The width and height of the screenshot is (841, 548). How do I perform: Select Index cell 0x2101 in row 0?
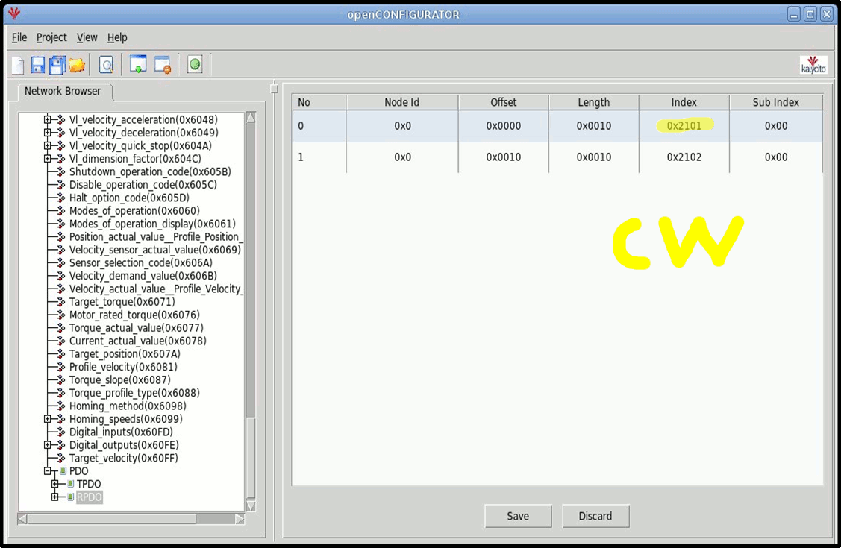[x=684, y=126]
